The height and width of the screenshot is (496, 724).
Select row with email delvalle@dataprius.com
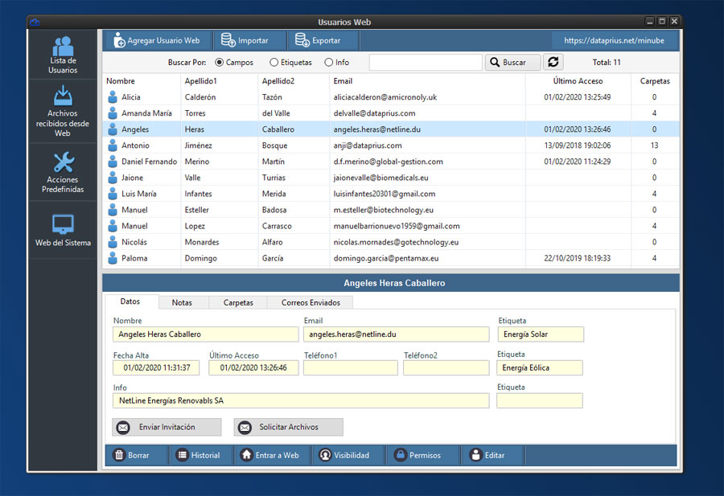tap(391, 113)
